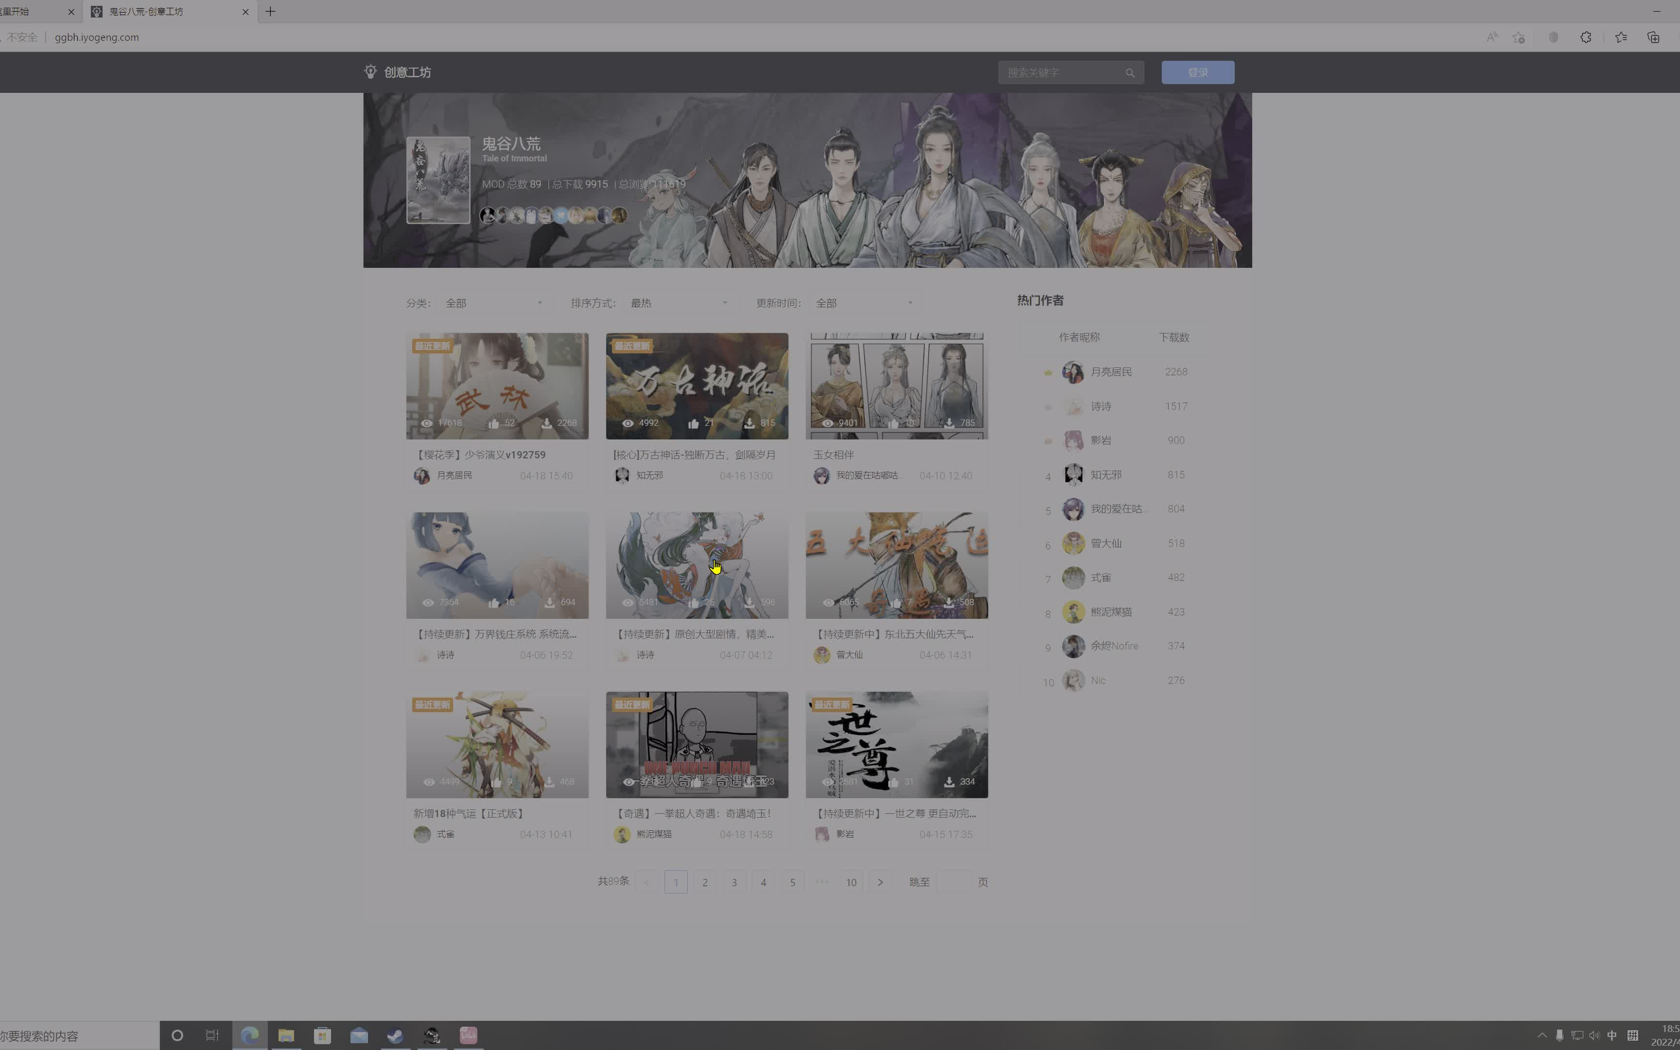Click thumbs-up icon on 万古神话 card
Viewport: 1680px width, 1050px height.
pos(694,423)
